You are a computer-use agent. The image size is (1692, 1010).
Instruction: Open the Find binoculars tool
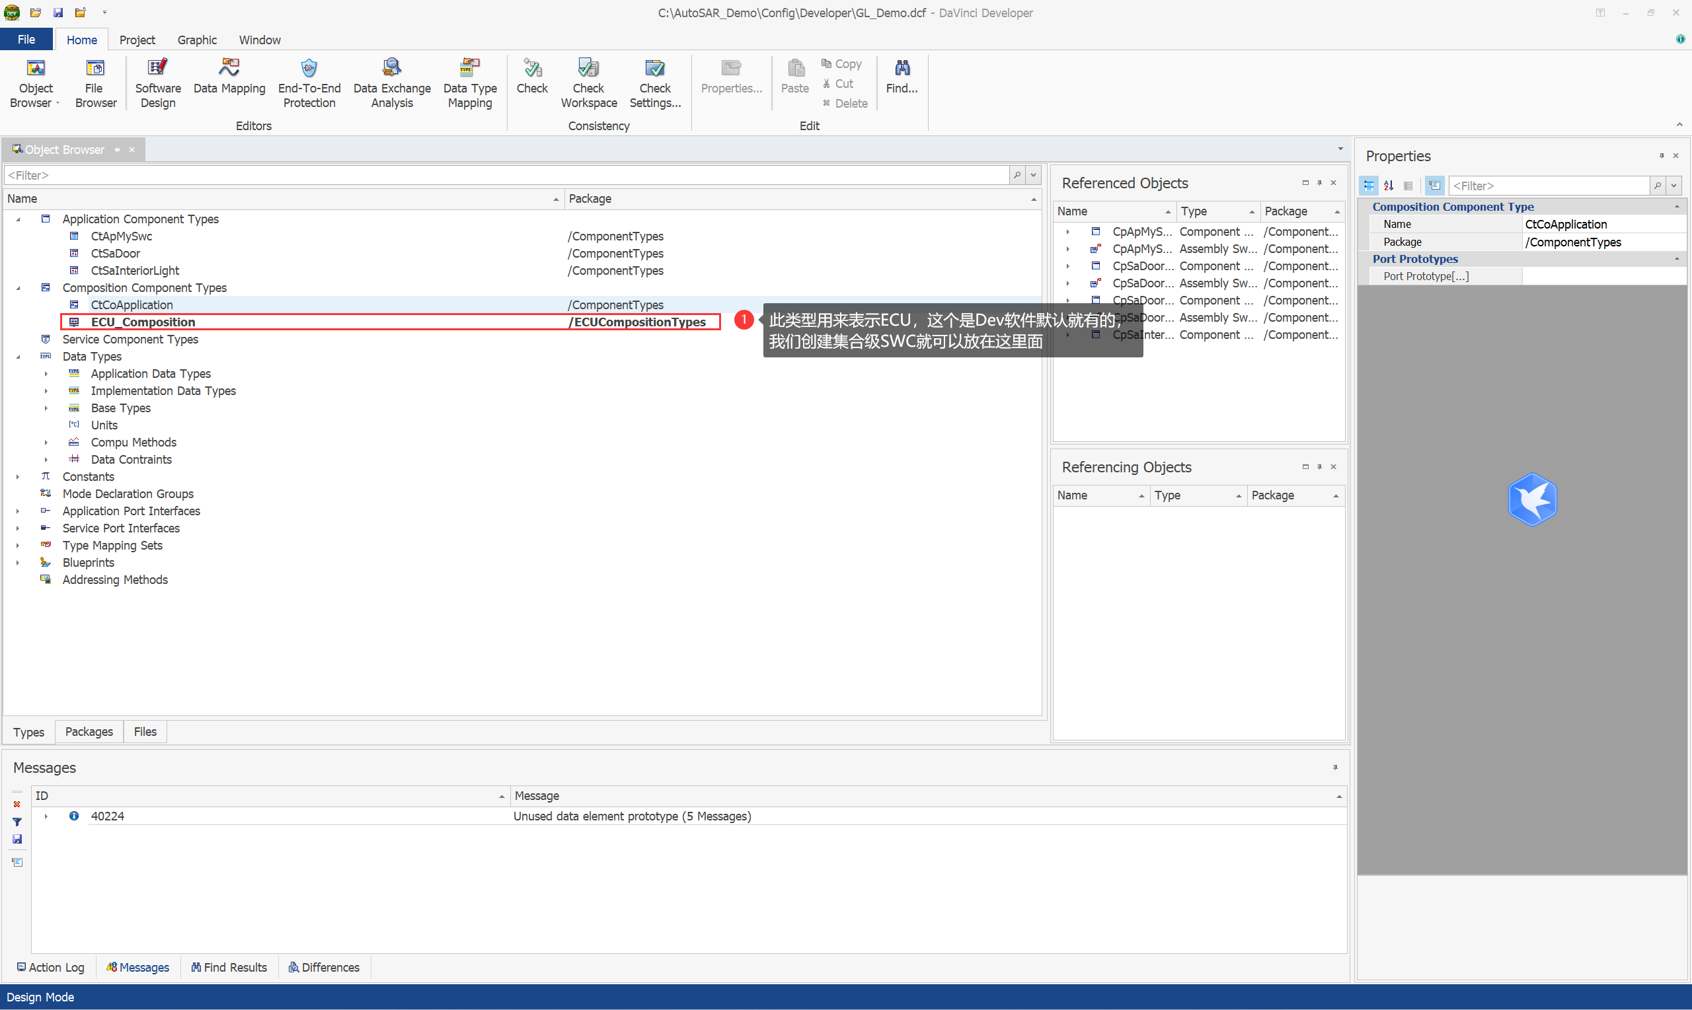(x=902, y=77)
